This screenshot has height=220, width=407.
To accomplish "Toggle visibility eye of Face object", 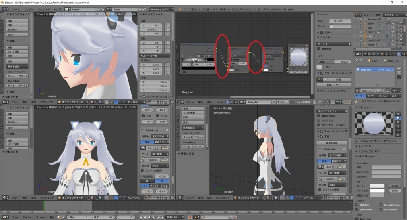I will pyautogui.click(x=393, y=32).
